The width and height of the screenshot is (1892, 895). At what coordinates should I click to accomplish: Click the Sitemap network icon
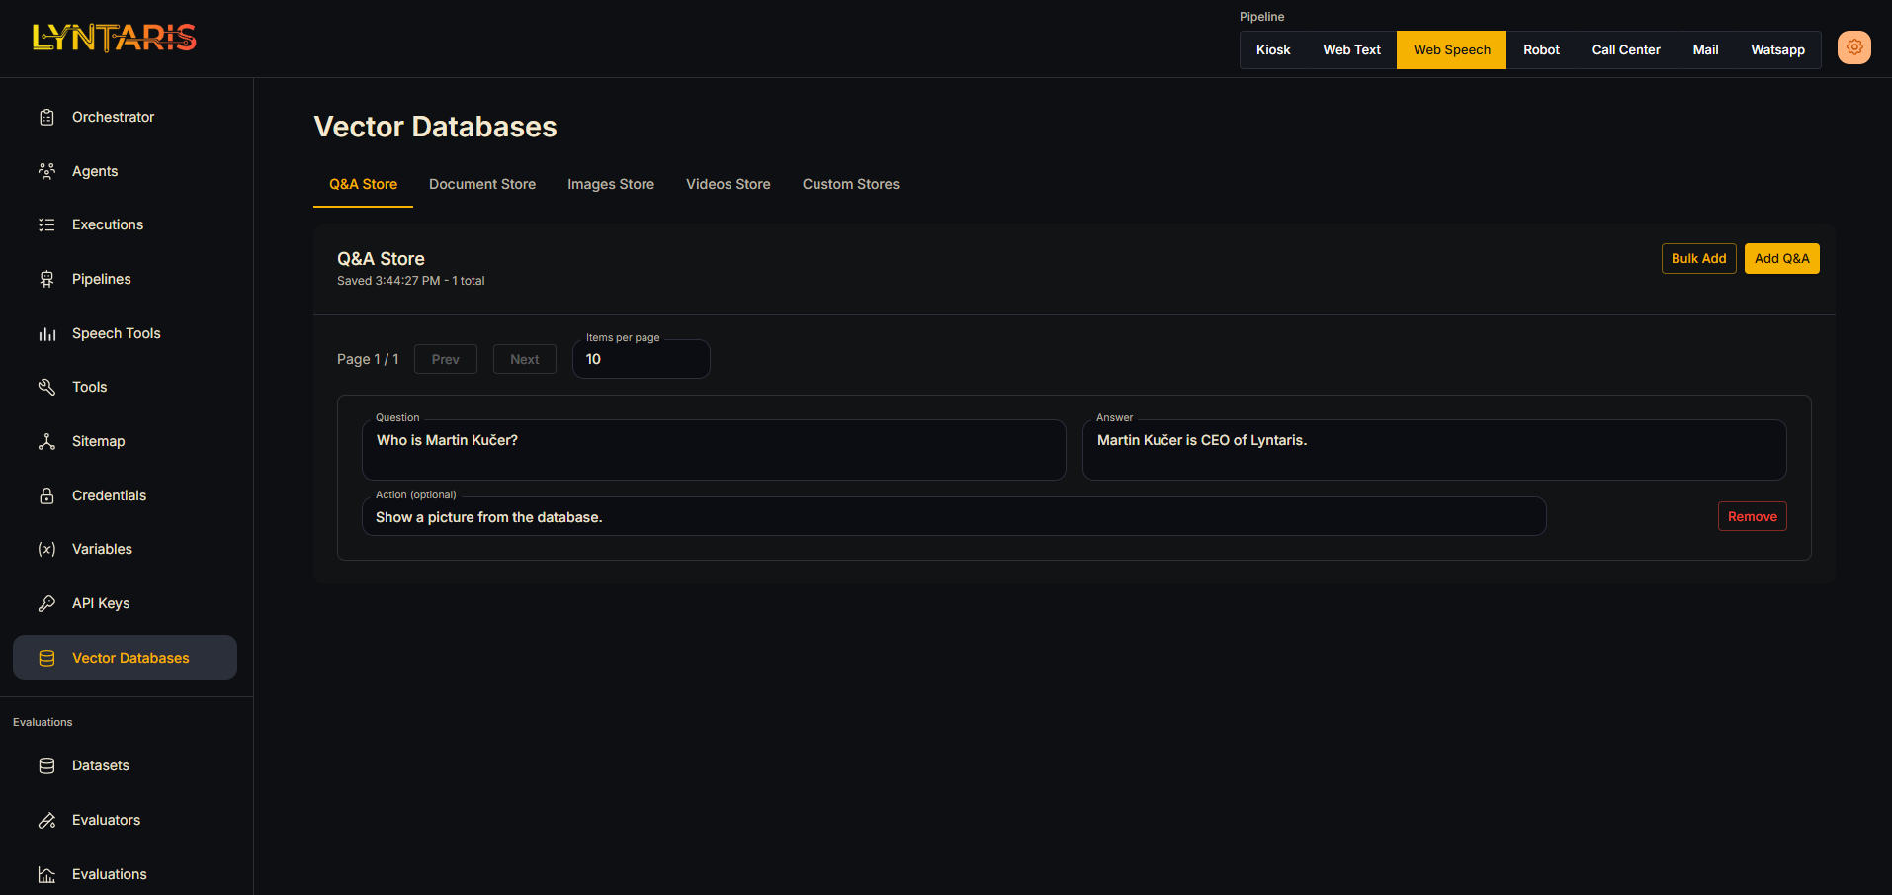46,441
